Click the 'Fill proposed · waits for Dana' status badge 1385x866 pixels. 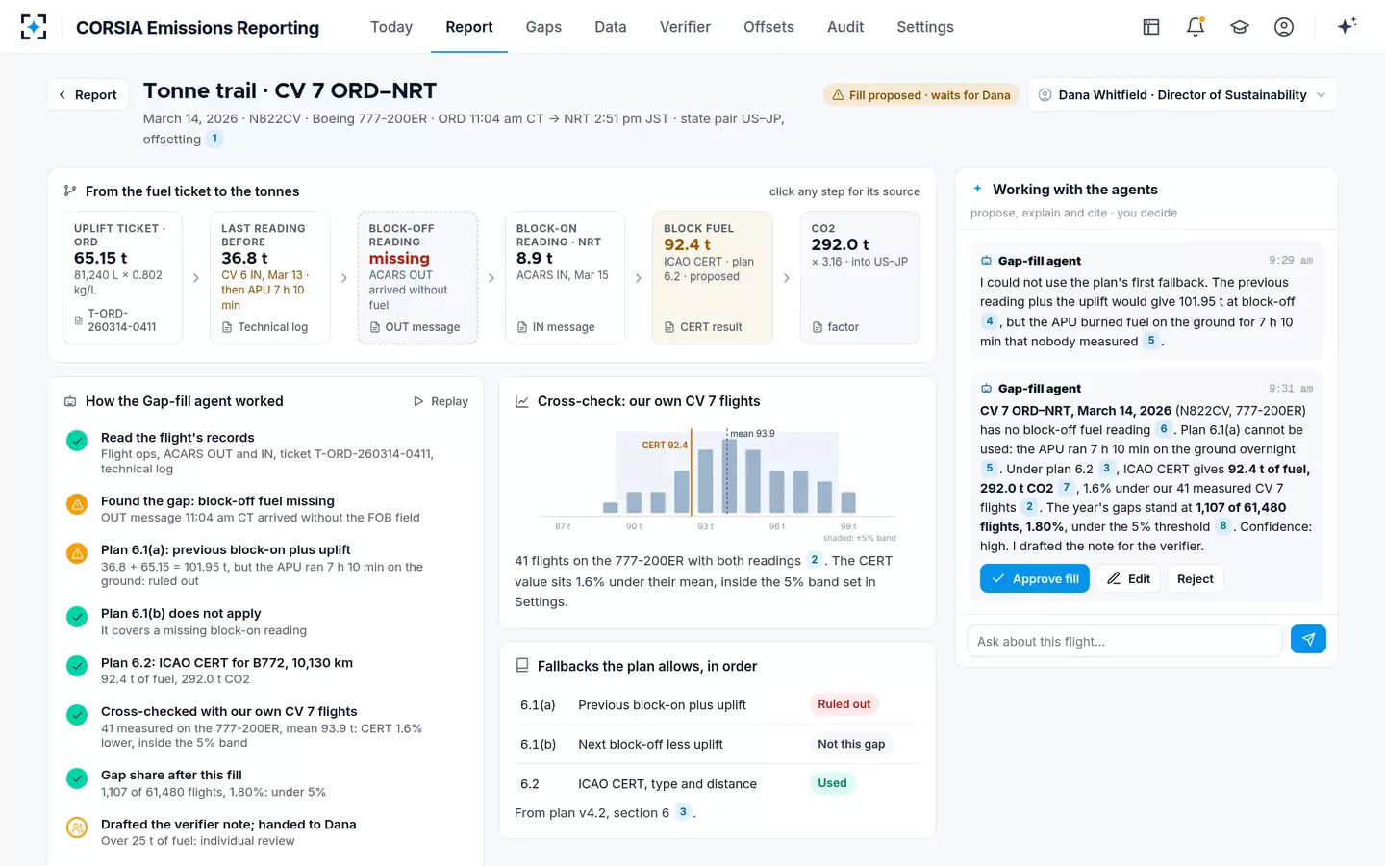click(x=921, y=95)
